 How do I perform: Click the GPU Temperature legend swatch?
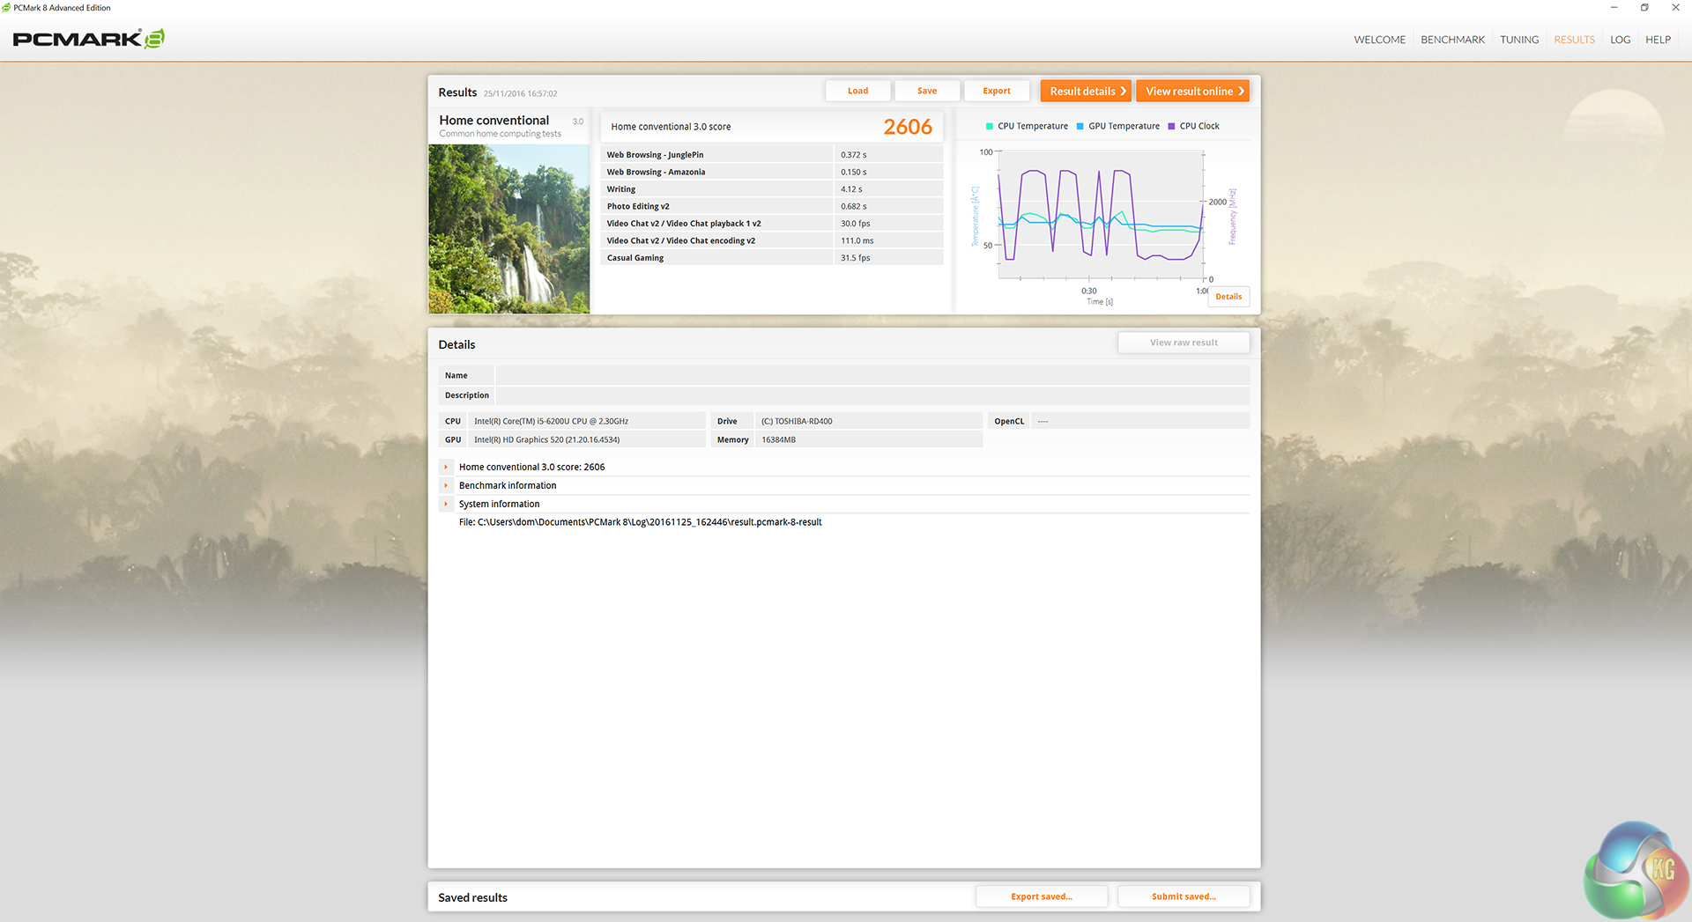1080,126
